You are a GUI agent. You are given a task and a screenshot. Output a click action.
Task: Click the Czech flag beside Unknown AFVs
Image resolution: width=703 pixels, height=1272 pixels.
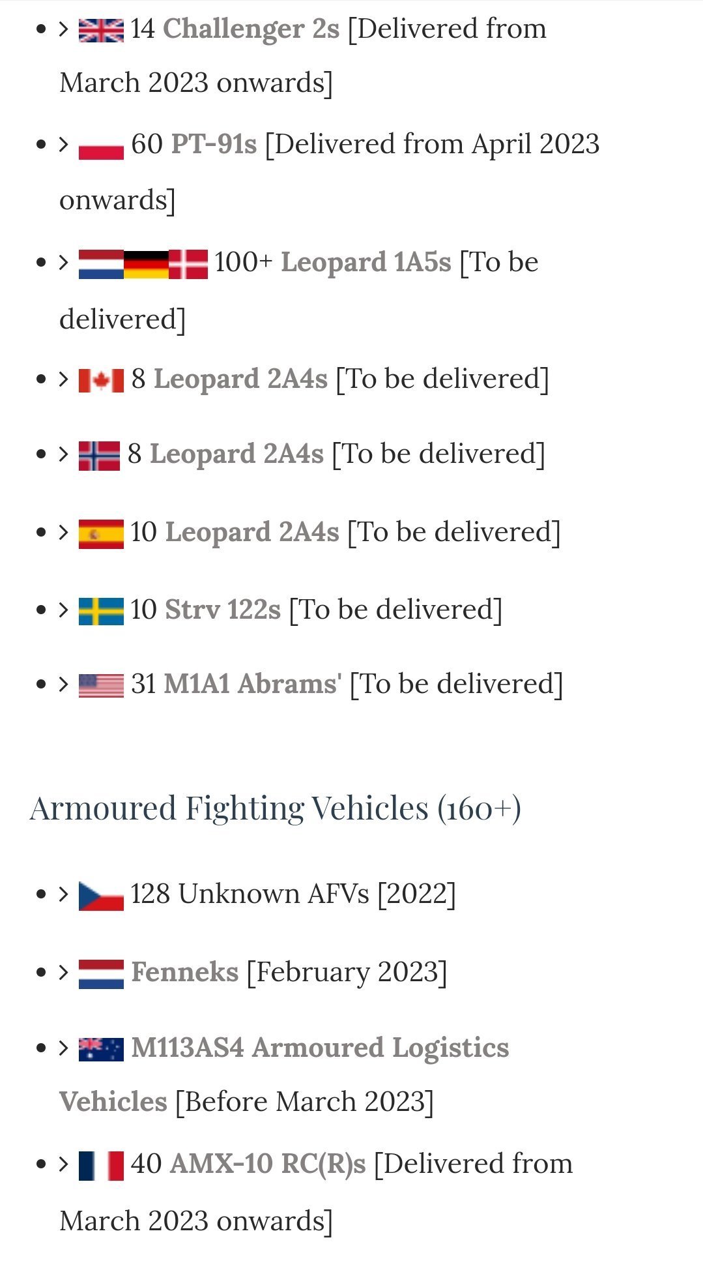(101, 896)
